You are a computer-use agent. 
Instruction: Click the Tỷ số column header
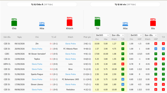[x=54, y=37]
